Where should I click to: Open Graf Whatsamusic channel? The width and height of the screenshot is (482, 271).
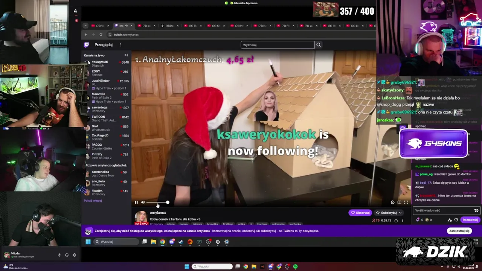107,128
